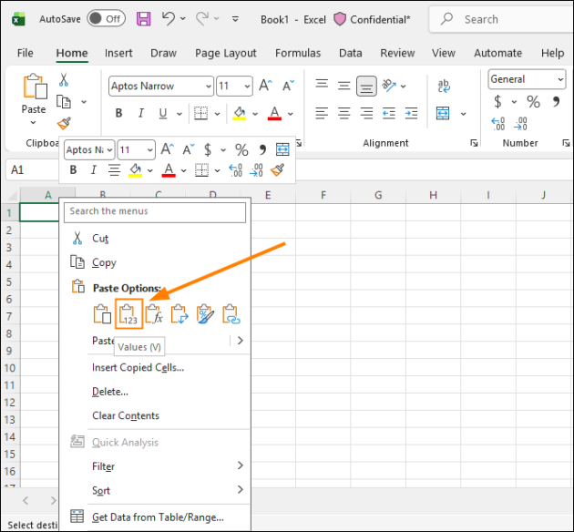
Task: Open the ribbon Font Color dropdown arrow
Action: (x=291, y=114)
